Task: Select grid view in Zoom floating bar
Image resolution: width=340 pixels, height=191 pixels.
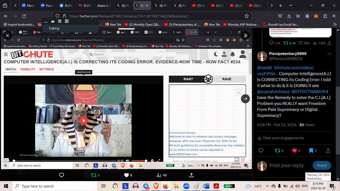Action: (66, 21)
